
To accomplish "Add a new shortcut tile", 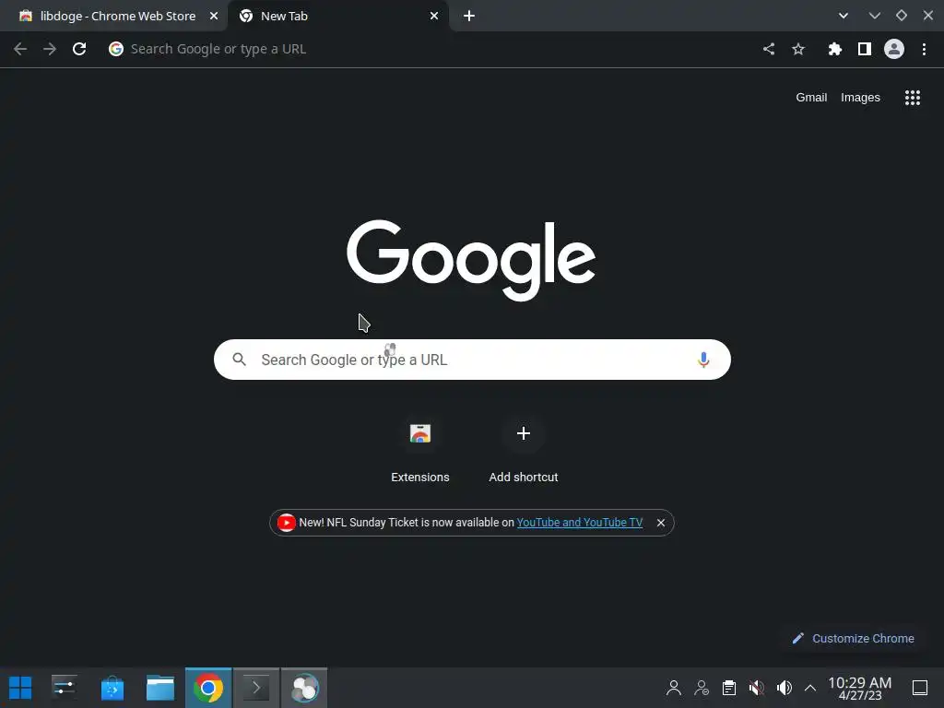I will coord(524,449).
